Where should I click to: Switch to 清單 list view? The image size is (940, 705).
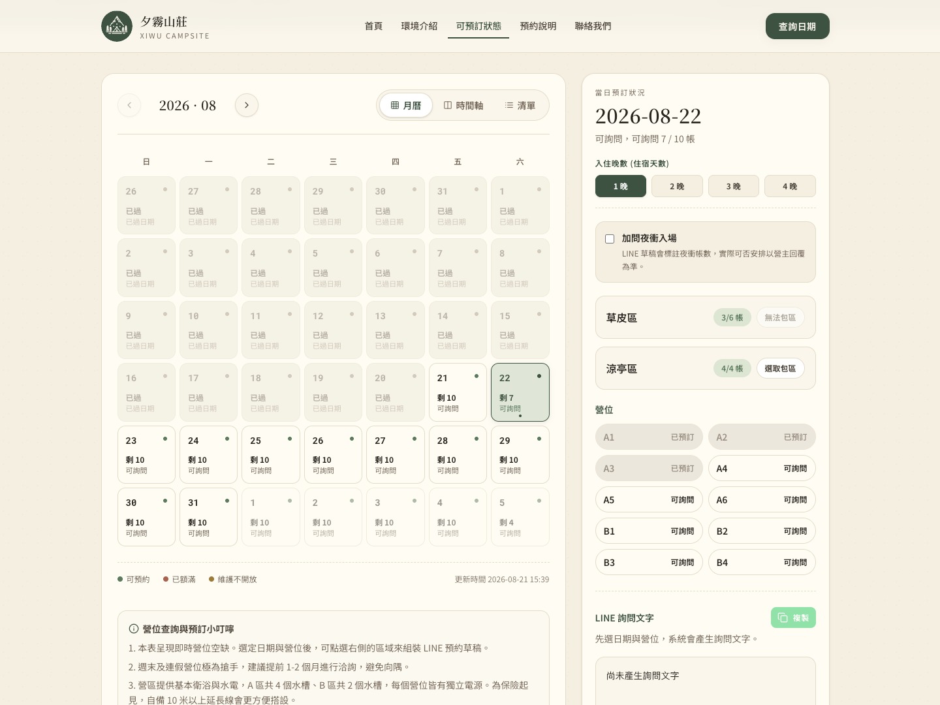click(x=520, y=105)
